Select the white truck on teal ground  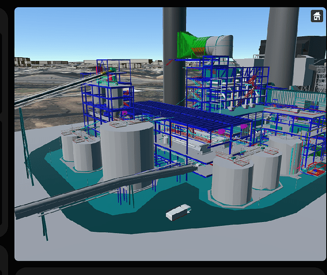[178, 212]
